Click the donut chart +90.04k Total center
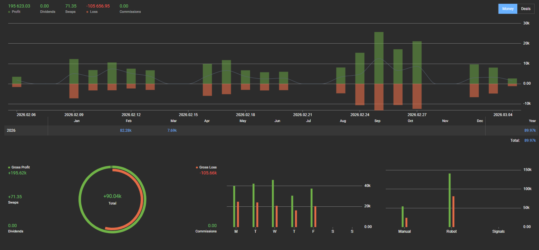Image resolution: width=539 pixels, height=250 pixels. (x=112, y=199)
